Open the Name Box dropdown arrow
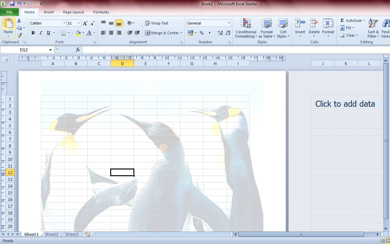The width and height of the screenshot is (390, 244). pos(50,50)
